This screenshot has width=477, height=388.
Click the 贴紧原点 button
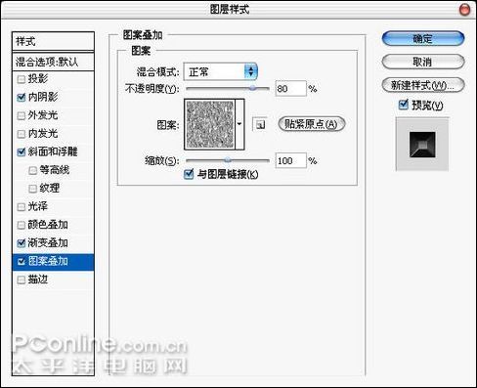coord(311,124)
